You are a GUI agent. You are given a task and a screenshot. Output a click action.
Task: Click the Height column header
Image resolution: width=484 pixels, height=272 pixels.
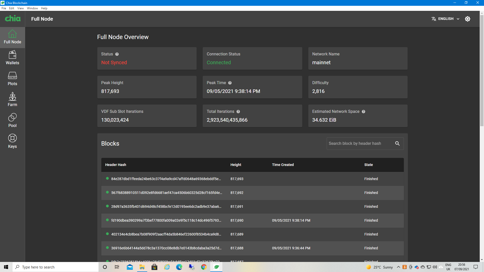coord(236,165)
